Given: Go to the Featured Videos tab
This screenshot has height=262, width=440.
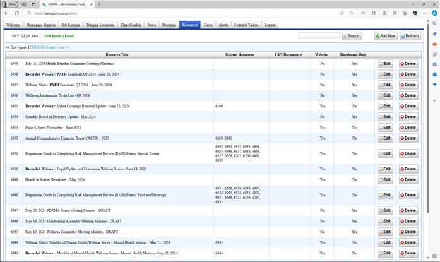Looking at the screenshot, I should point(246,25).
